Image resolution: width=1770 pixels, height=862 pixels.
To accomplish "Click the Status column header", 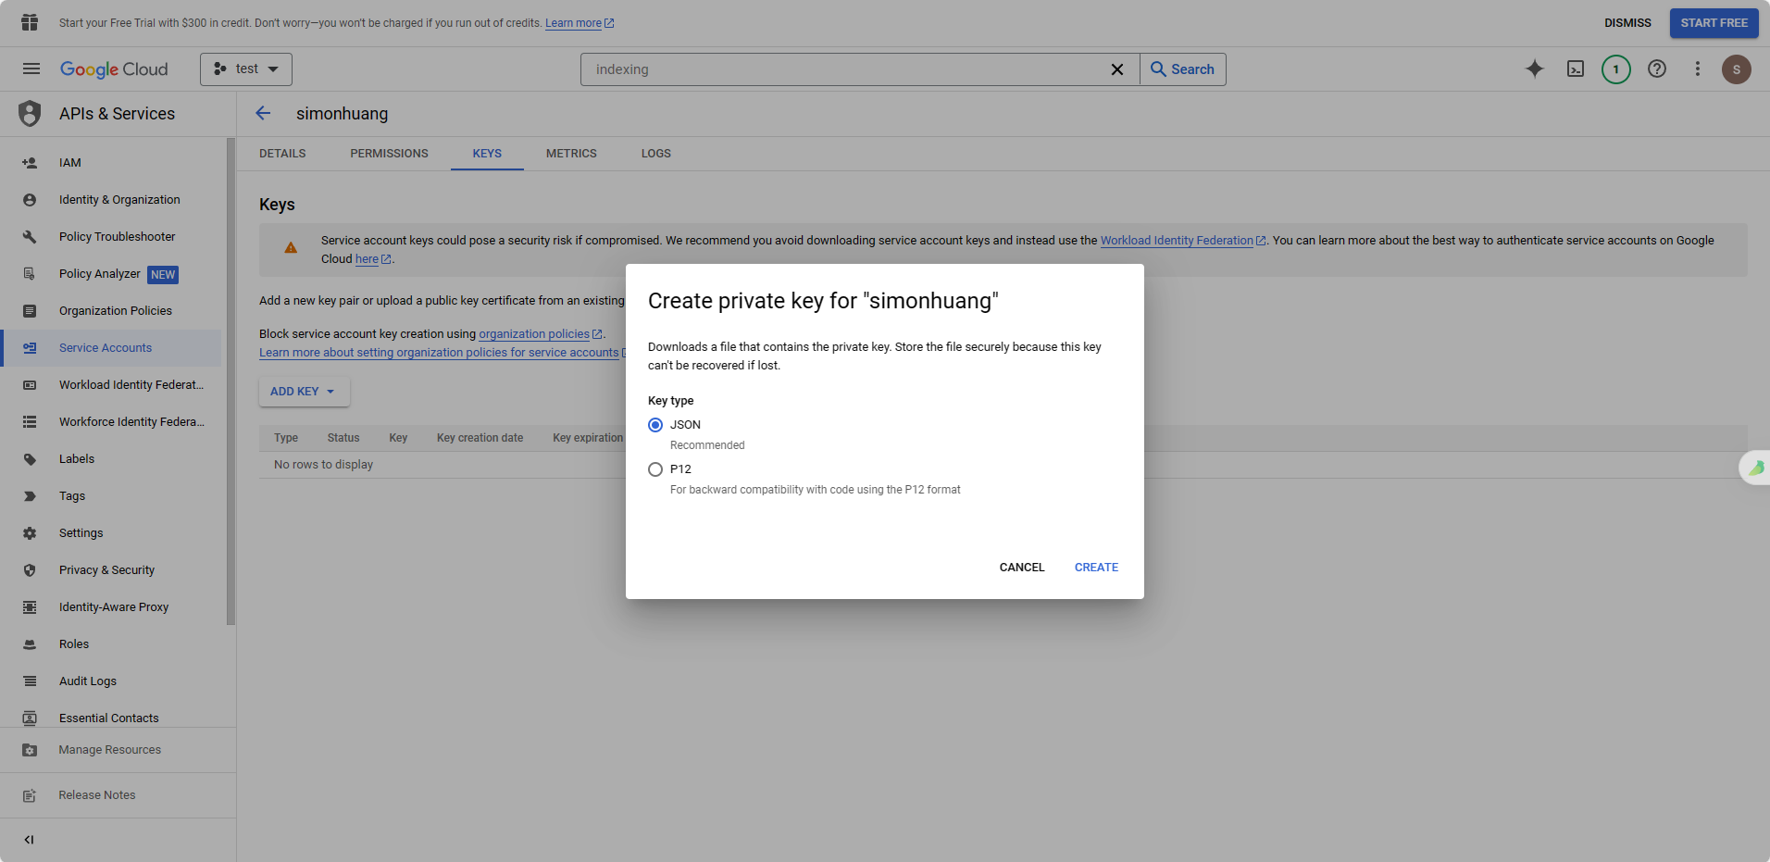I will [x=343, y=438].
